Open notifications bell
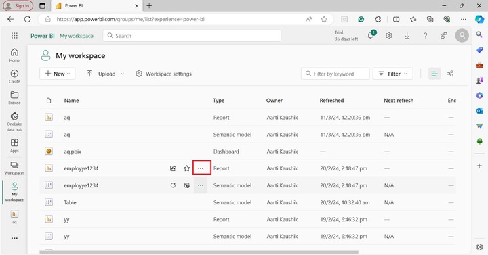 [x=371, y=35]
